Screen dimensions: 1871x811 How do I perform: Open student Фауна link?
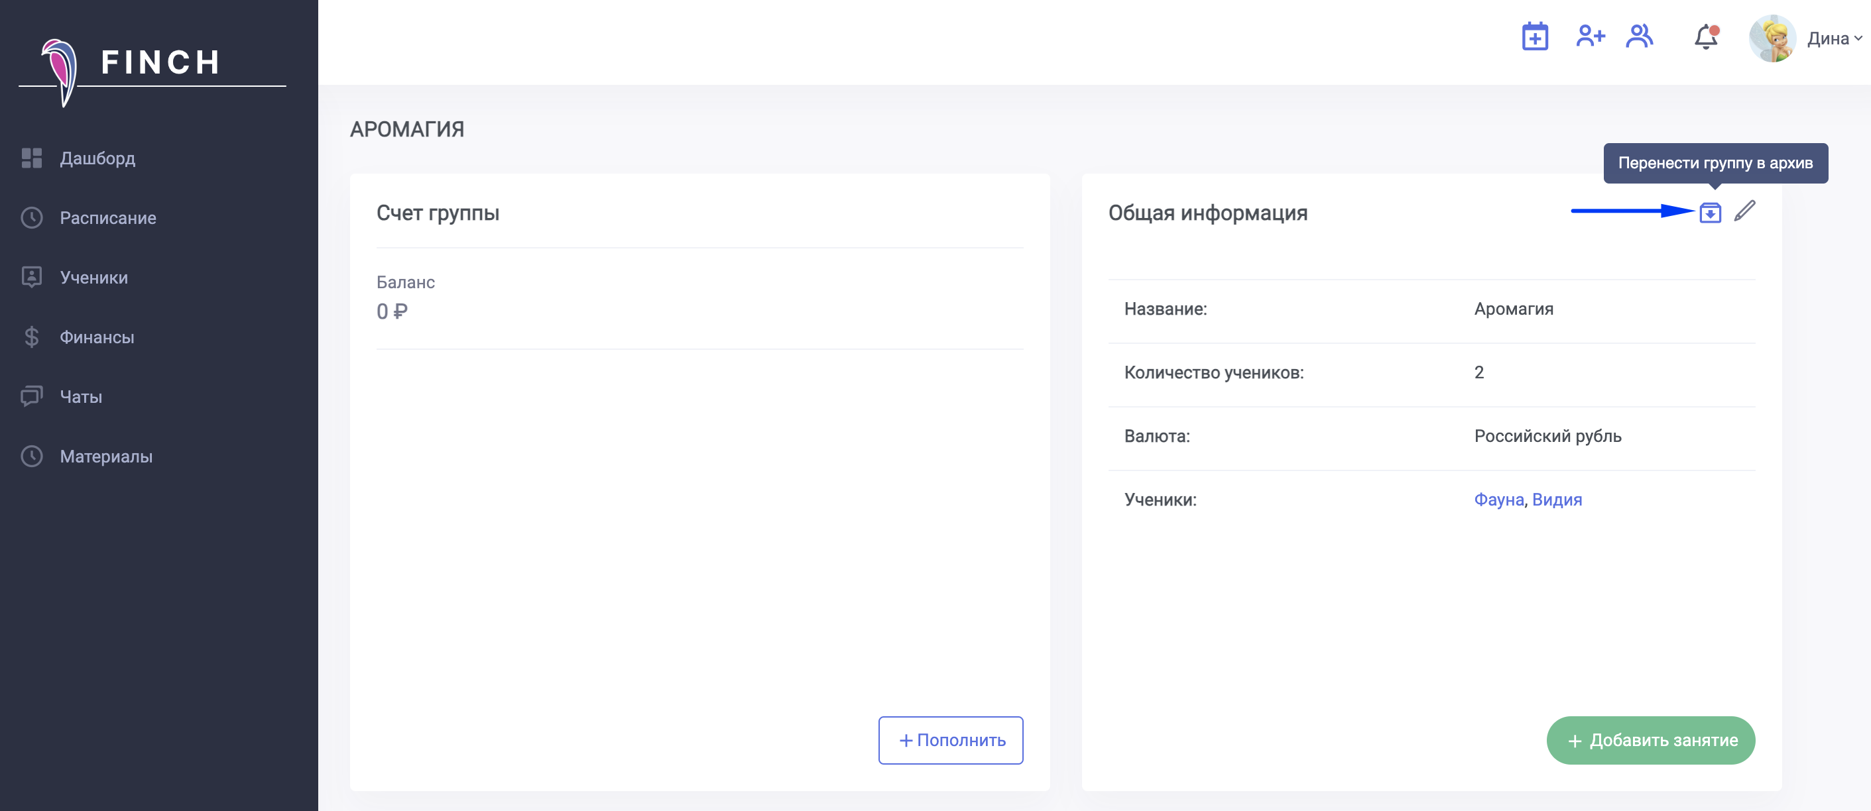(1498, 500)
